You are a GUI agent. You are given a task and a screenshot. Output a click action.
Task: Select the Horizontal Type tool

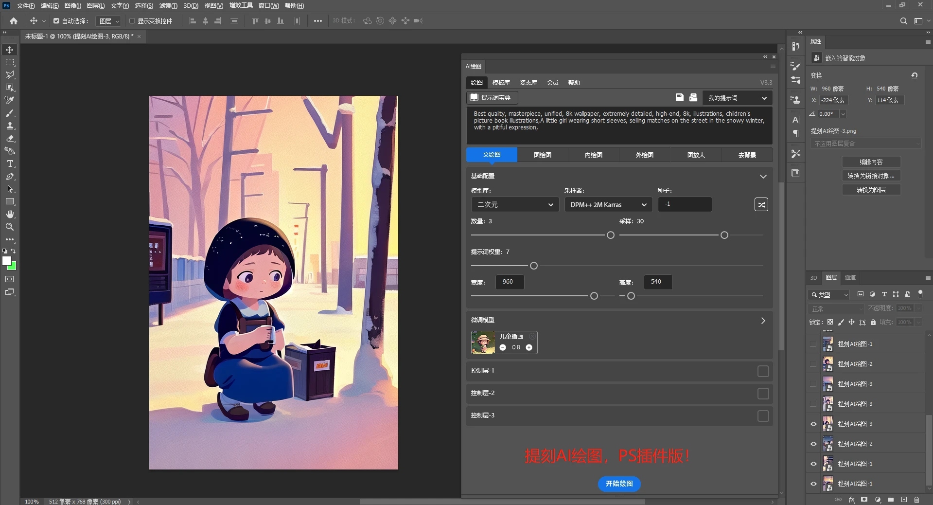pyautogui.click(x=10, y=164)
